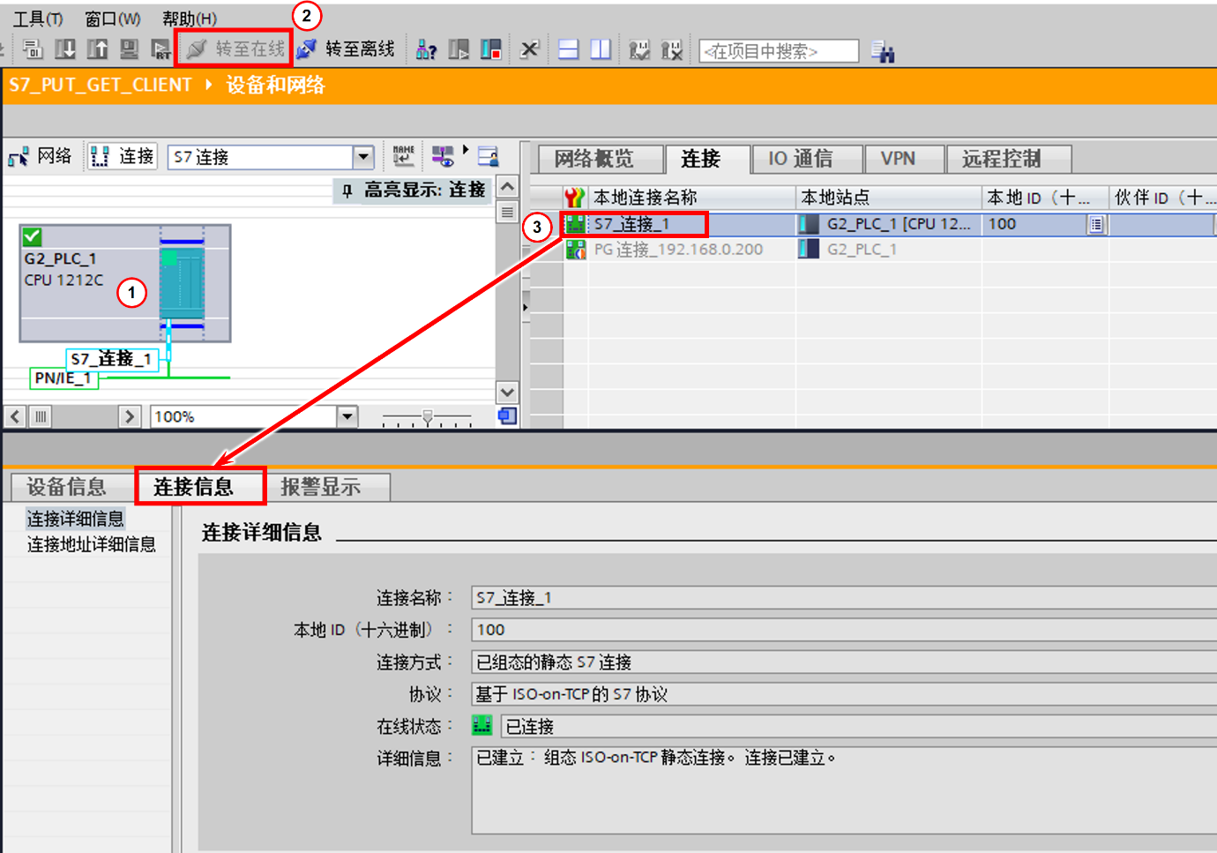Switch to the 网络概览 tab
The height and width of the screenshot is (853, 1217).
[x=596, y=159]
